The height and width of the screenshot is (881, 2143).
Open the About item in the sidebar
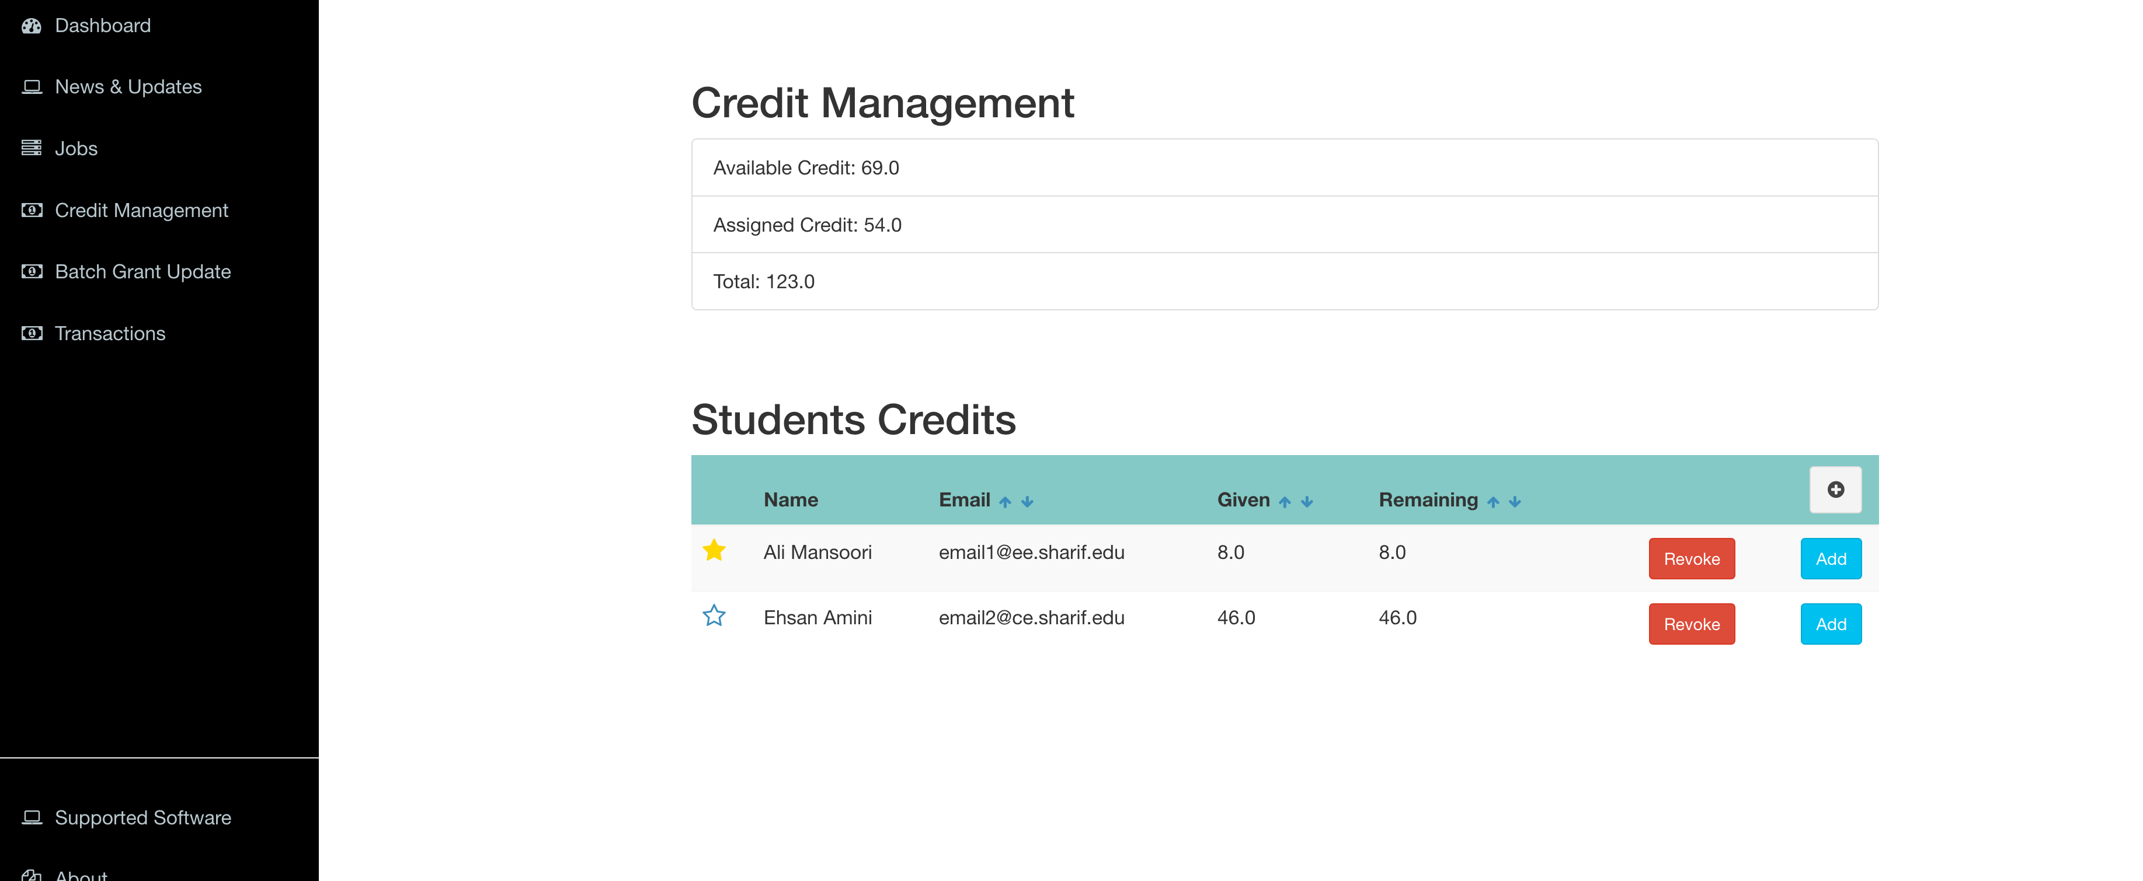[81, 875]
